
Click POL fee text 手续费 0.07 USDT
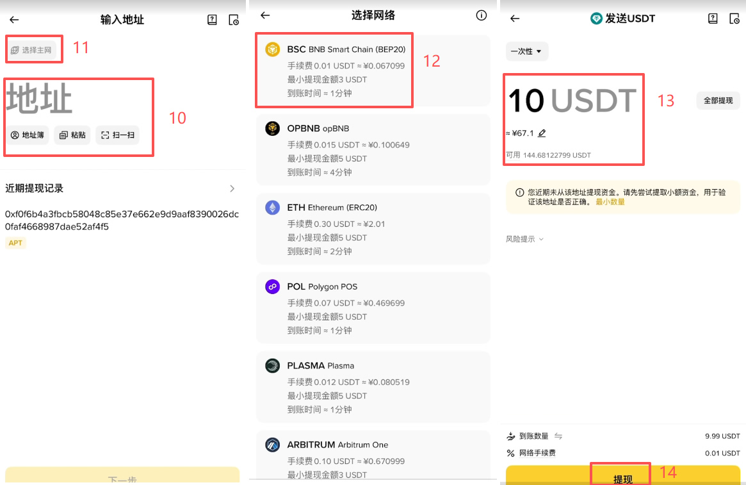click(x=346, y=302)
